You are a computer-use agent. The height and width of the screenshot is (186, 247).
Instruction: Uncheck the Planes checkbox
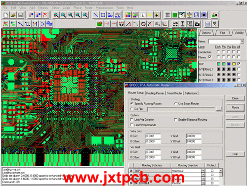(210, 57)
